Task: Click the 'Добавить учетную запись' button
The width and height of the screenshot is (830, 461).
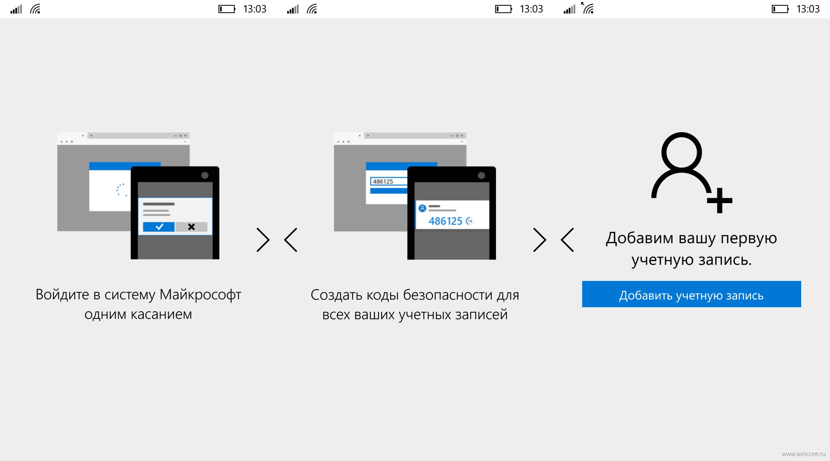Action: pos(691,294)
